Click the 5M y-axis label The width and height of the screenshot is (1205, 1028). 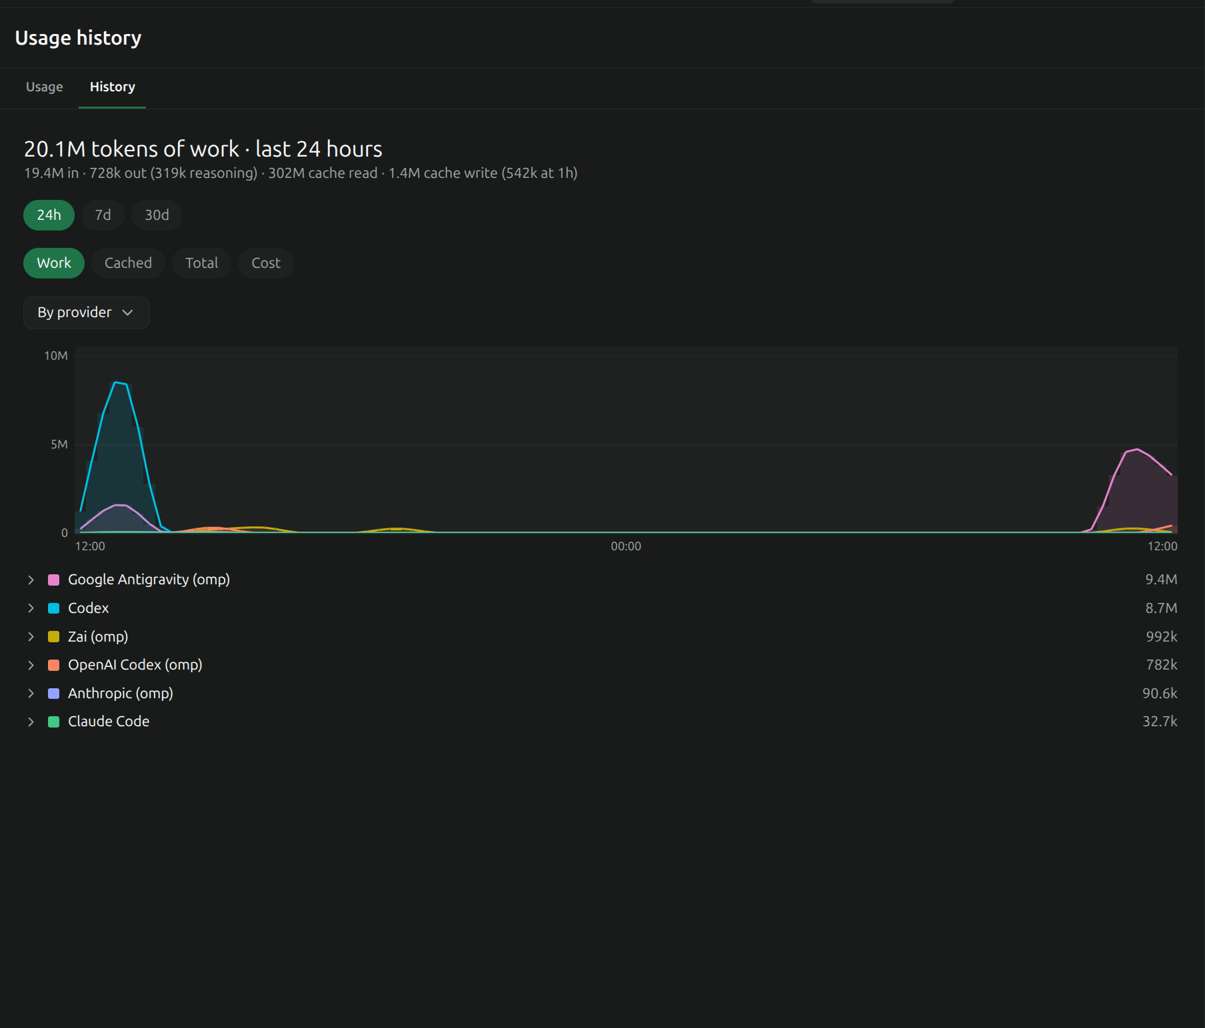[59, 444]
